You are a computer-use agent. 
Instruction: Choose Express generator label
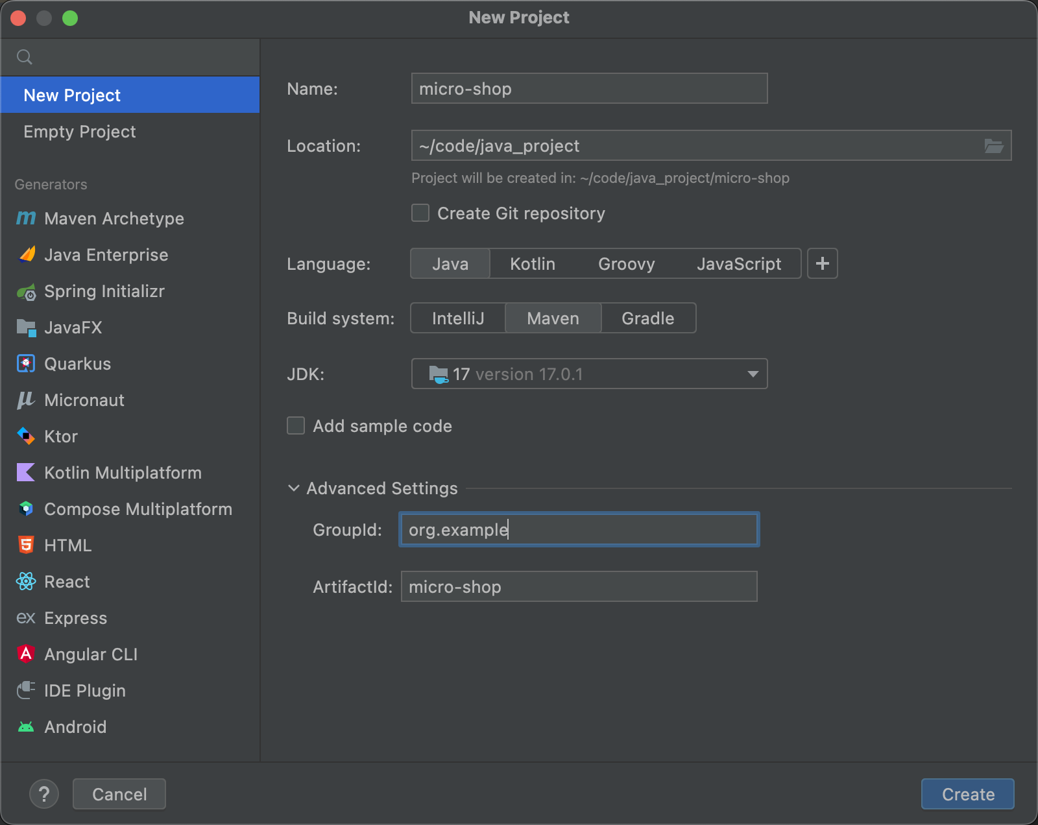pos(76,618)
